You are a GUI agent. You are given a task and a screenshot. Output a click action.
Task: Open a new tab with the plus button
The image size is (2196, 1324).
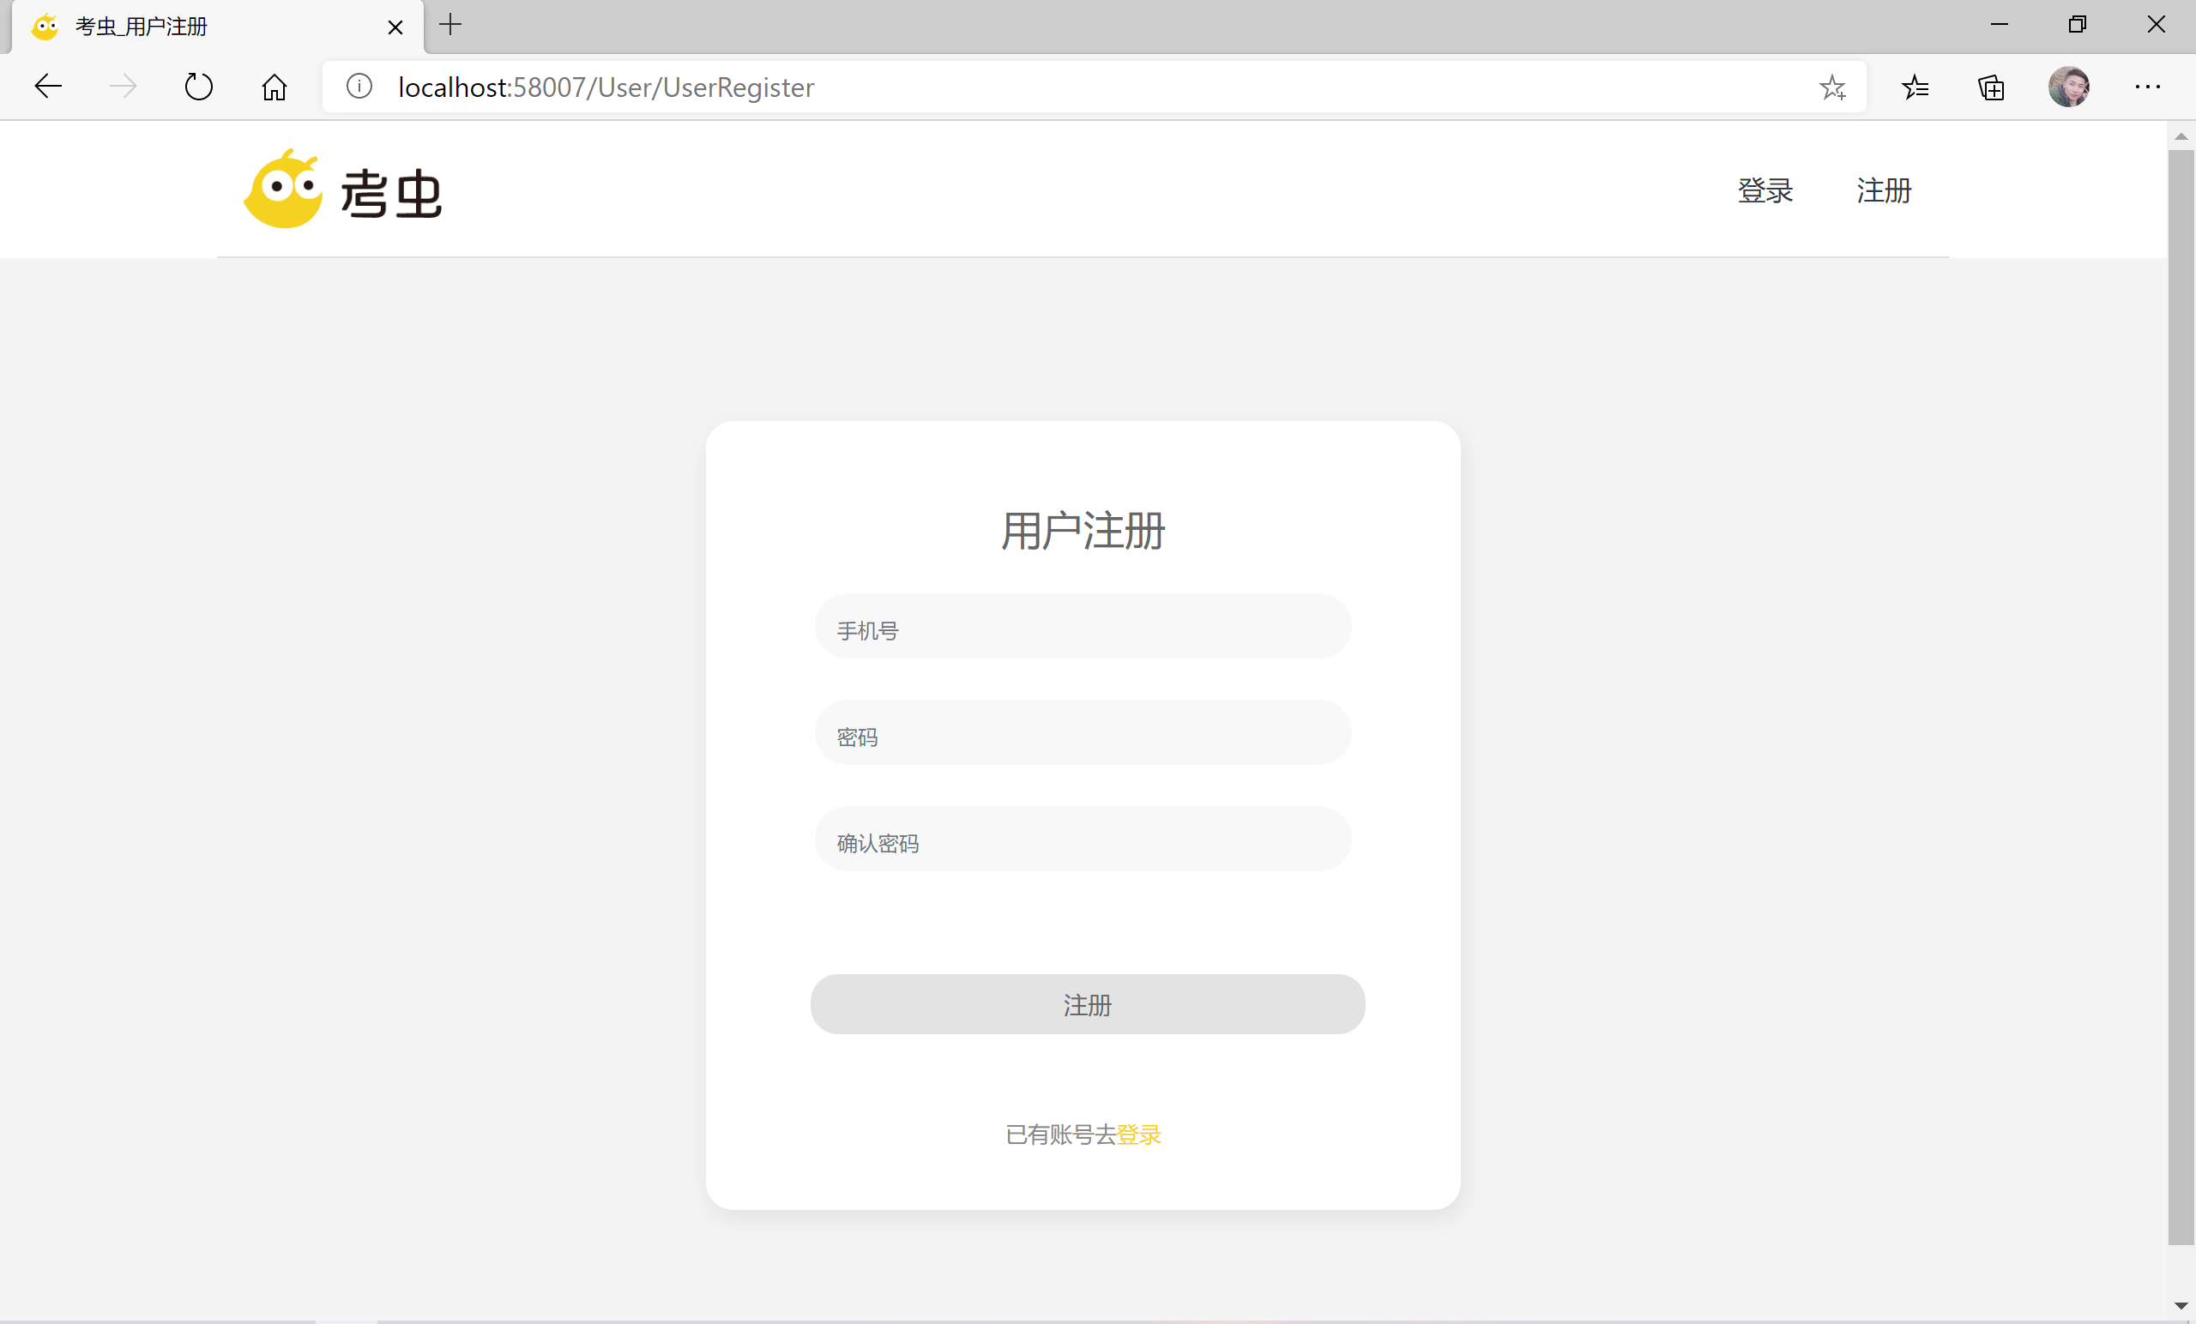coord(450,25)
